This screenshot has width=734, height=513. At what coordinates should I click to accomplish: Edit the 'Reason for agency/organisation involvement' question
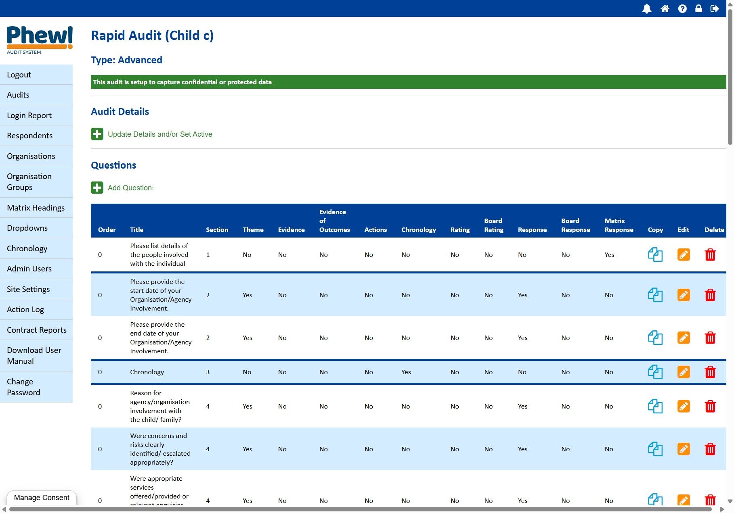683,406
